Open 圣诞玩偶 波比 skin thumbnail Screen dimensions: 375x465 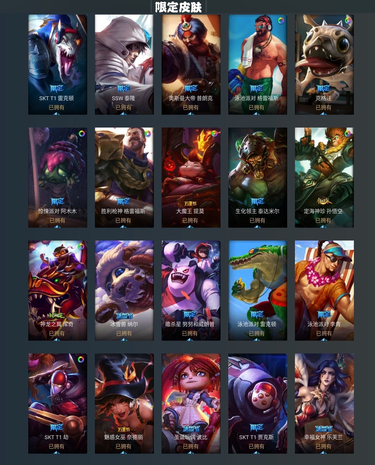point(191,403)
